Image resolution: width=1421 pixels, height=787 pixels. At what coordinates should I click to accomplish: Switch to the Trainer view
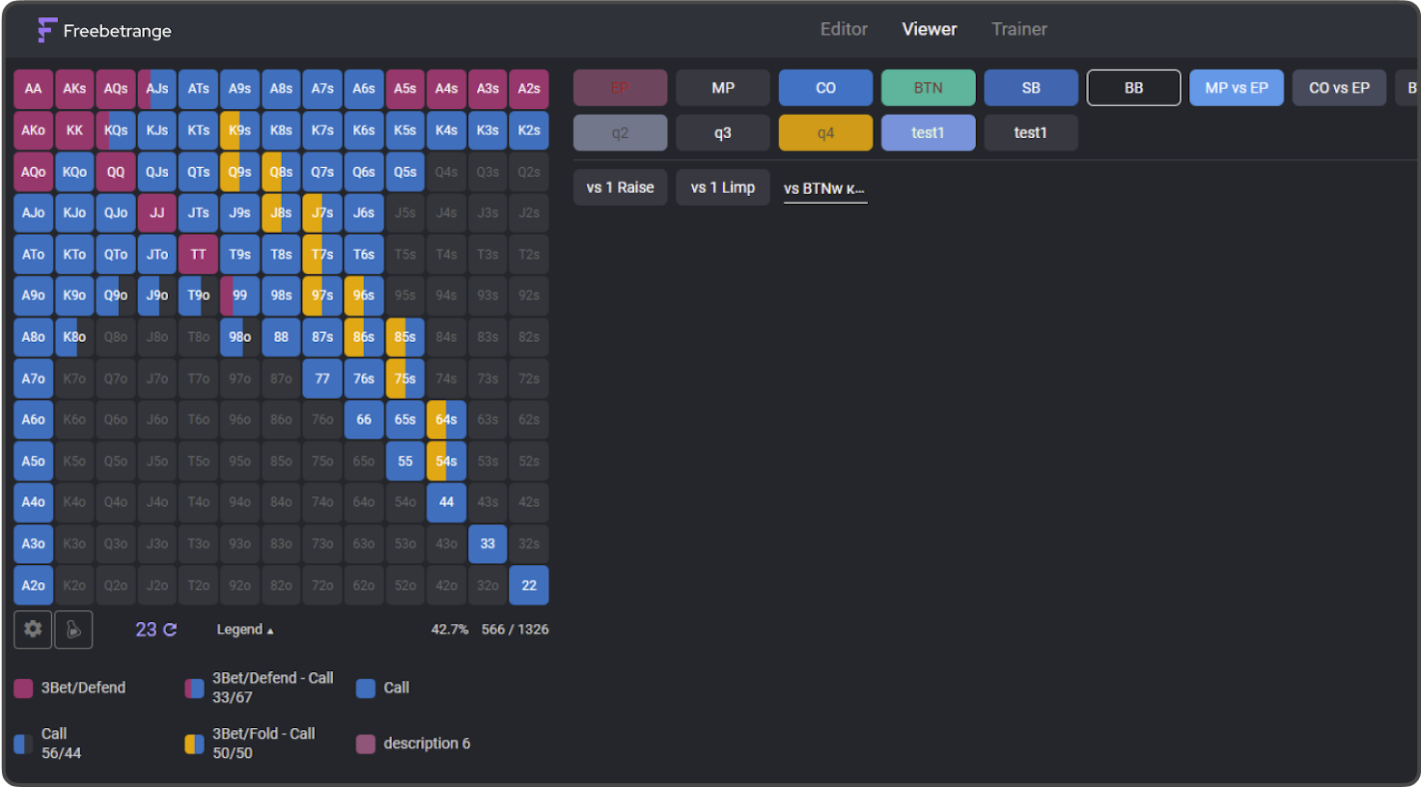1019,29
